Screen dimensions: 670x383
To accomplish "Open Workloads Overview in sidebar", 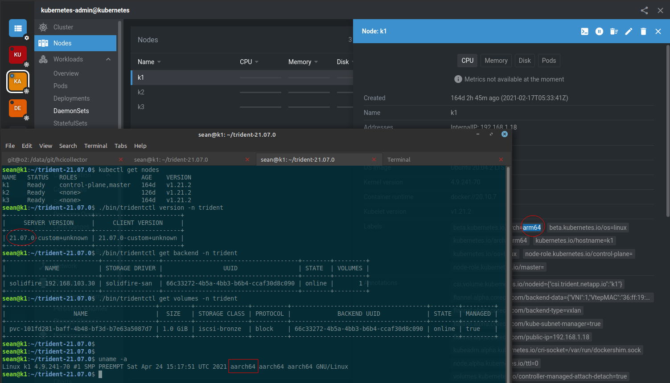I will click(66, 73).
